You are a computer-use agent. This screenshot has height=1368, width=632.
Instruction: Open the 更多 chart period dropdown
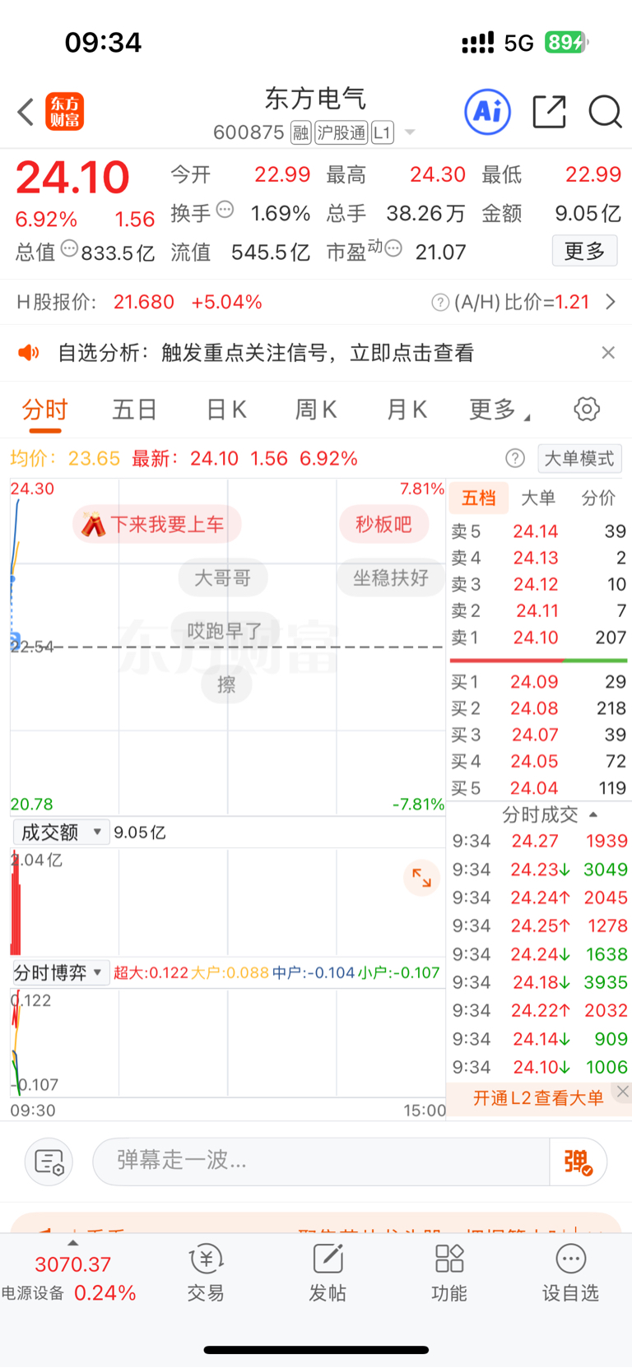click(500, 409)
